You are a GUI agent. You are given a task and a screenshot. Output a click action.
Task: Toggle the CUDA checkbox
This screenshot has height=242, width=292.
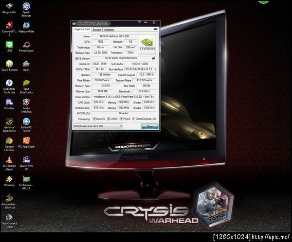point(109,119)
